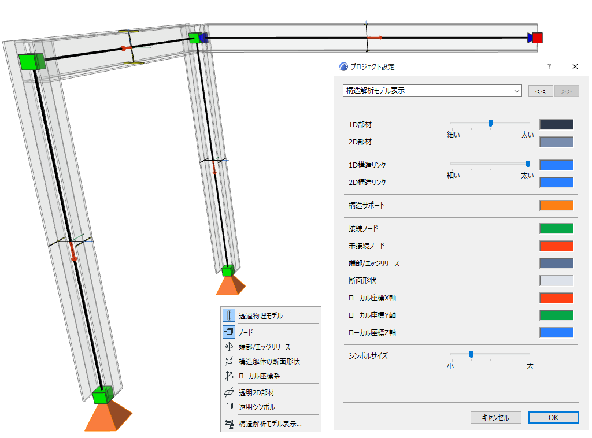Open the 1D部材 dark color swatch
Screen dimensions: 592x438
coord(556,124)
